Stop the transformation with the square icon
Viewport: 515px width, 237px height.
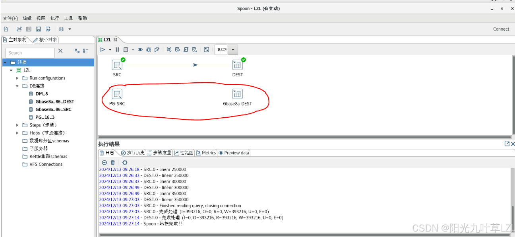[126, 50]
